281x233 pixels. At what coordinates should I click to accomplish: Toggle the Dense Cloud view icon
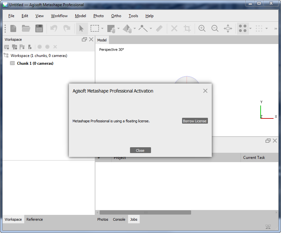point(259,28)
